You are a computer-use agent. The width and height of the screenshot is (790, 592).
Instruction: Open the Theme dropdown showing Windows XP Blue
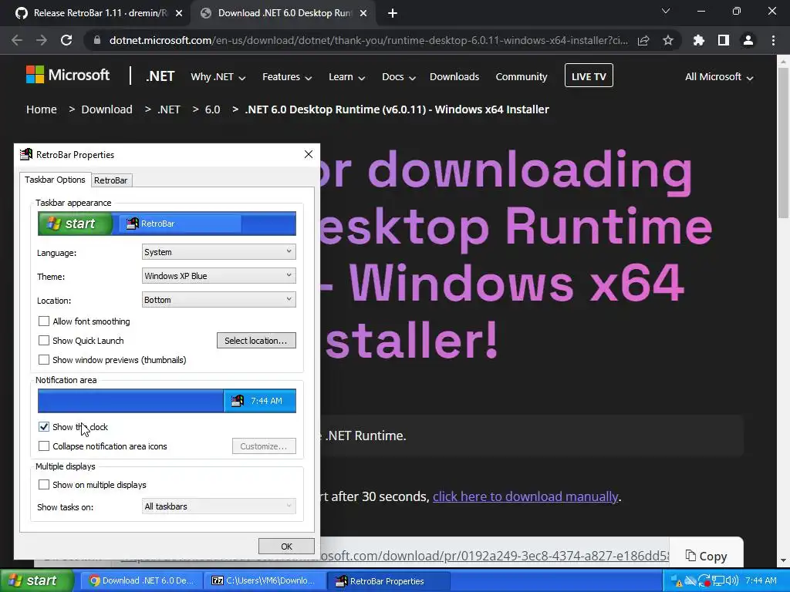click(x=218, y=275)
